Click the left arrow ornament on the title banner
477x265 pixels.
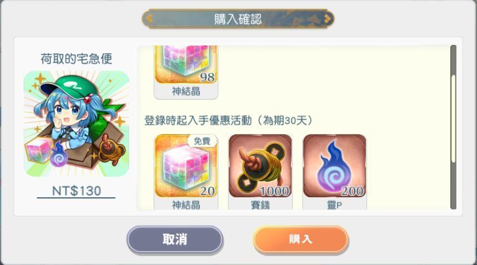coord(149,18)
